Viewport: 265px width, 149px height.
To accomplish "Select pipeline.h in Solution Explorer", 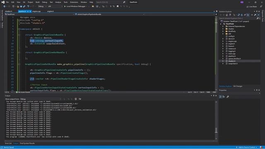I will 232,56.
